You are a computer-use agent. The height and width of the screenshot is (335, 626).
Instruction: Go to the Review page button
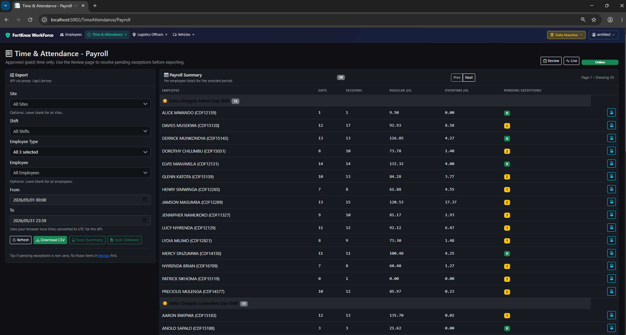(551, 61)
